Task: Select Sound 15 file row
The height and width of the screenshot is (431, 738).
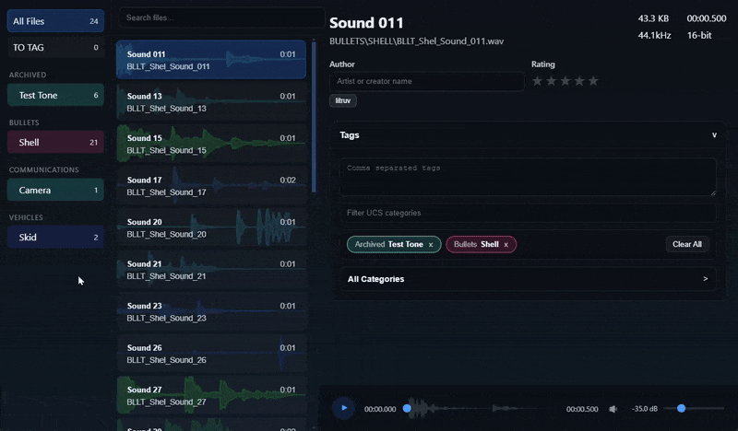Action: [211, 144]
